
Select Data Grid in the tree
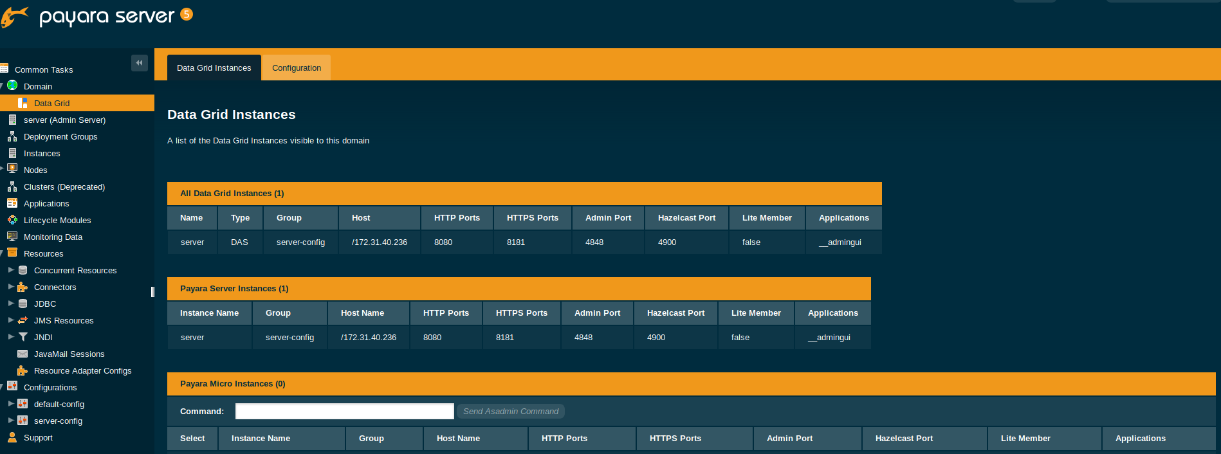click(x=51, y=103)
